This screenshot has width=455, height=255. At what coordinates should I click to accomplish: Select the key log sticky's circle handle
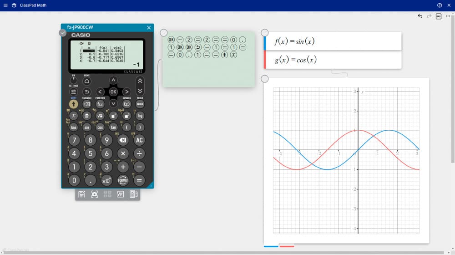point(164,33)
